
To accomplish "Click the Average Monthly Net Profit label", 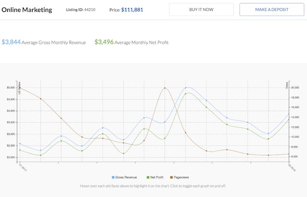I will pyautogui.click(x=142, y=43).
